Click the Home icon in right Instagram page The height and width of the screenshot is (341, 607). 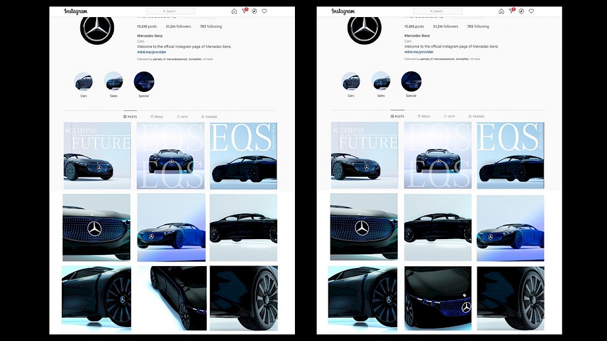click(501, 11)
